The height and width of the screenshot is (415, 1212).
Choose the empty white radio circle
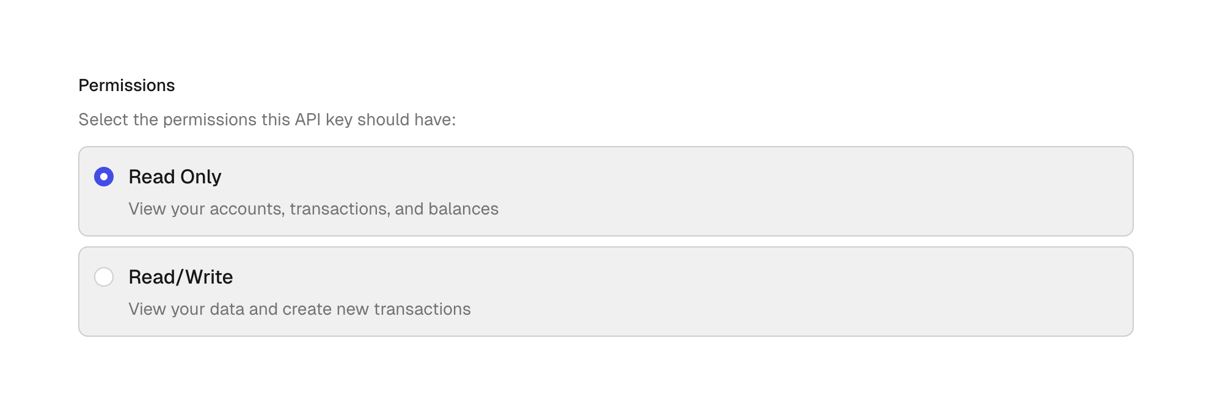tap(104, 277)
